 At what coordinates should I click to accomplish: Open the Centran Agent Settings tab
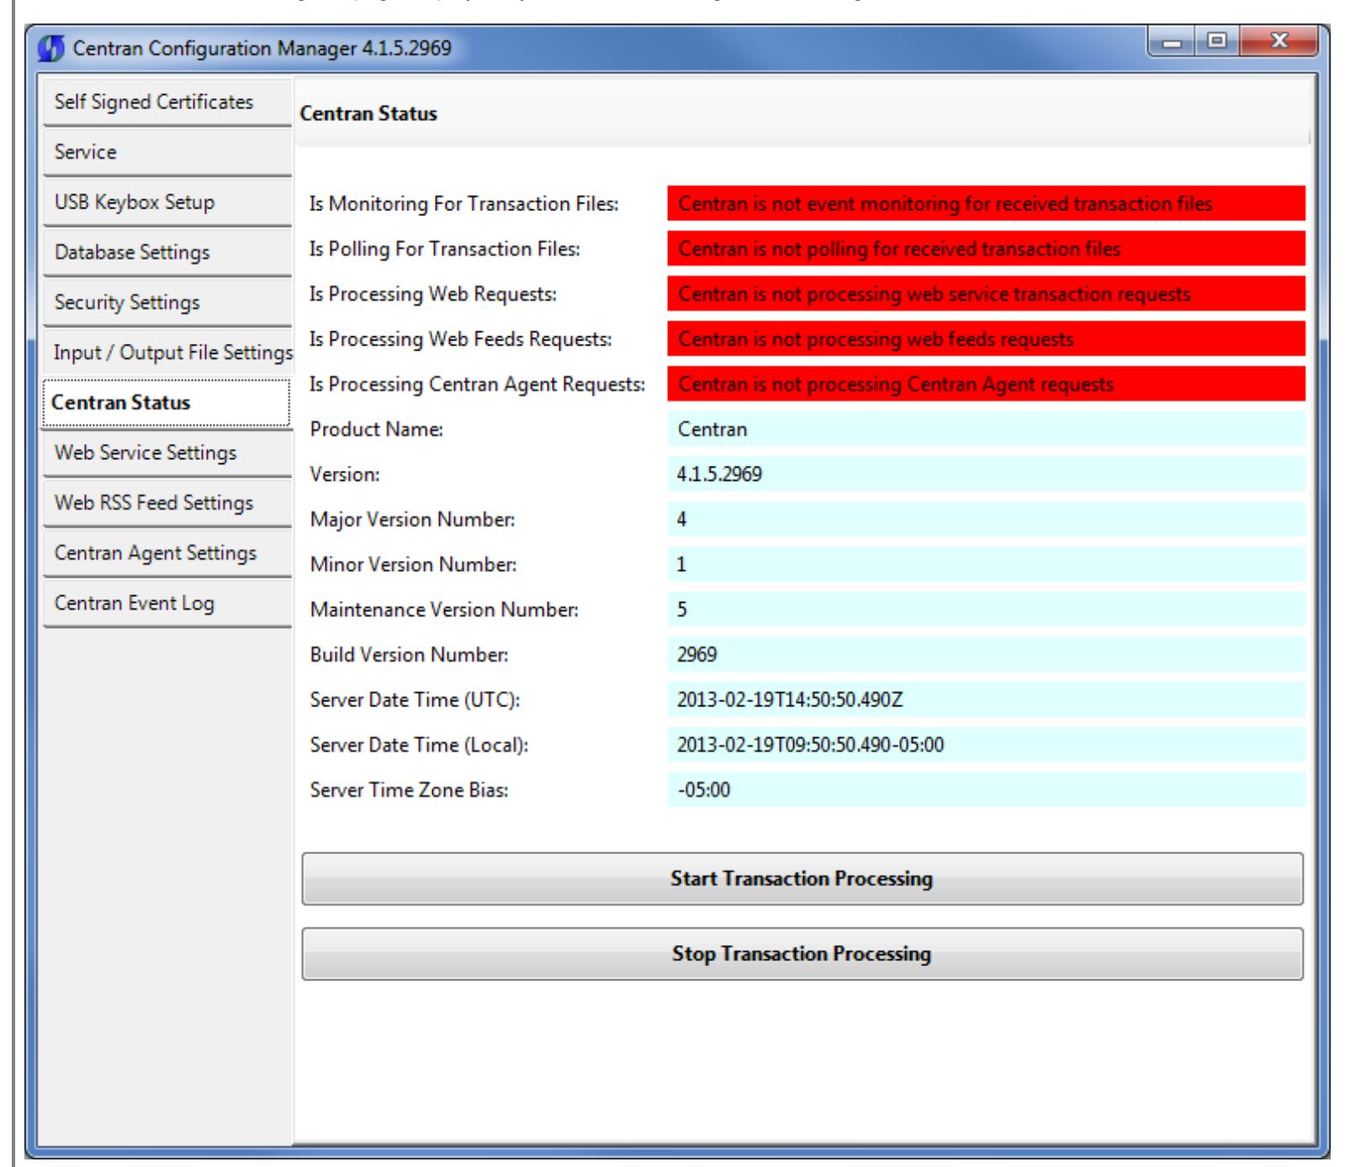167,552
